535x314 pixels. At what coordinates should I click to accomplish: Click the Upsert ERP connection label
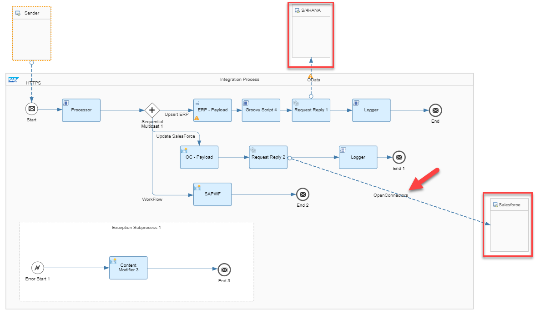coord(176,115)
